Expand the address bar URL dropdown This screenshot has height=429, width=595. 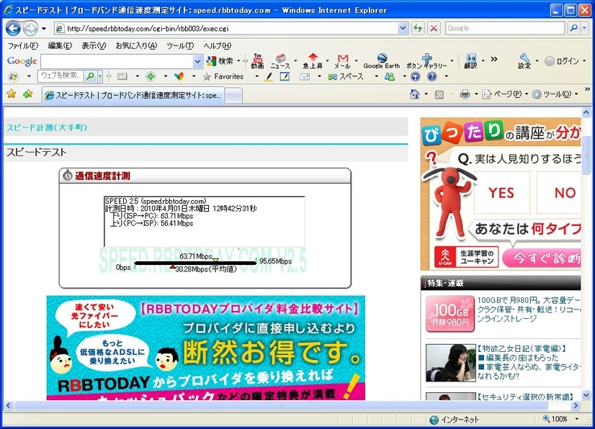[403, 28]
